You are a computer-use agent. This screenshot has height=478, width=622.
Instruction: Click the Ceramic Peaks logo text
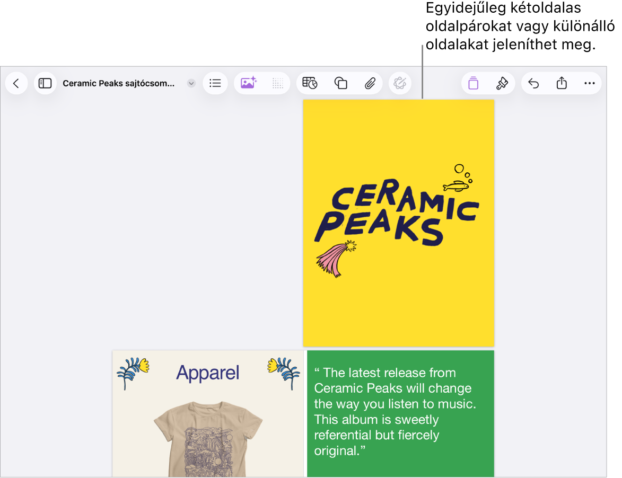[397, 211]
